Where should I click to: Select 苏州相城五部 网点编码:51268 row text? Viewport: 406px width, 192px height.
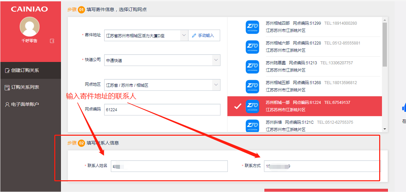pos(293,83)
